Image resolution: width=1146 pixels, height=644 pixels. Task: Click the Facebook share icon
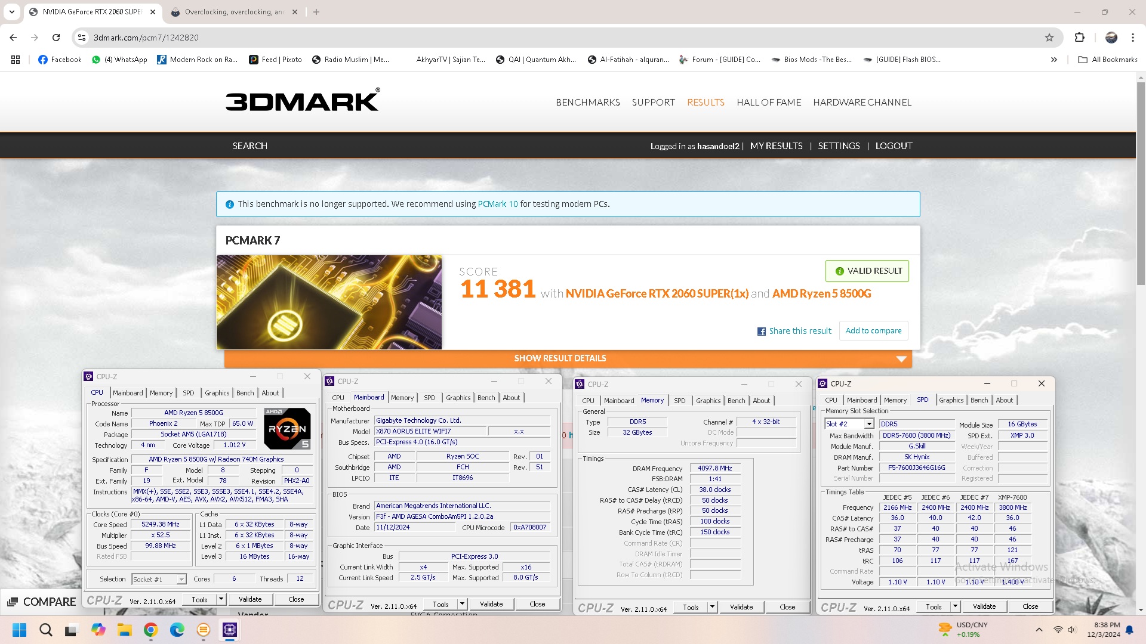pyautogui.click(x=762, y=332)
